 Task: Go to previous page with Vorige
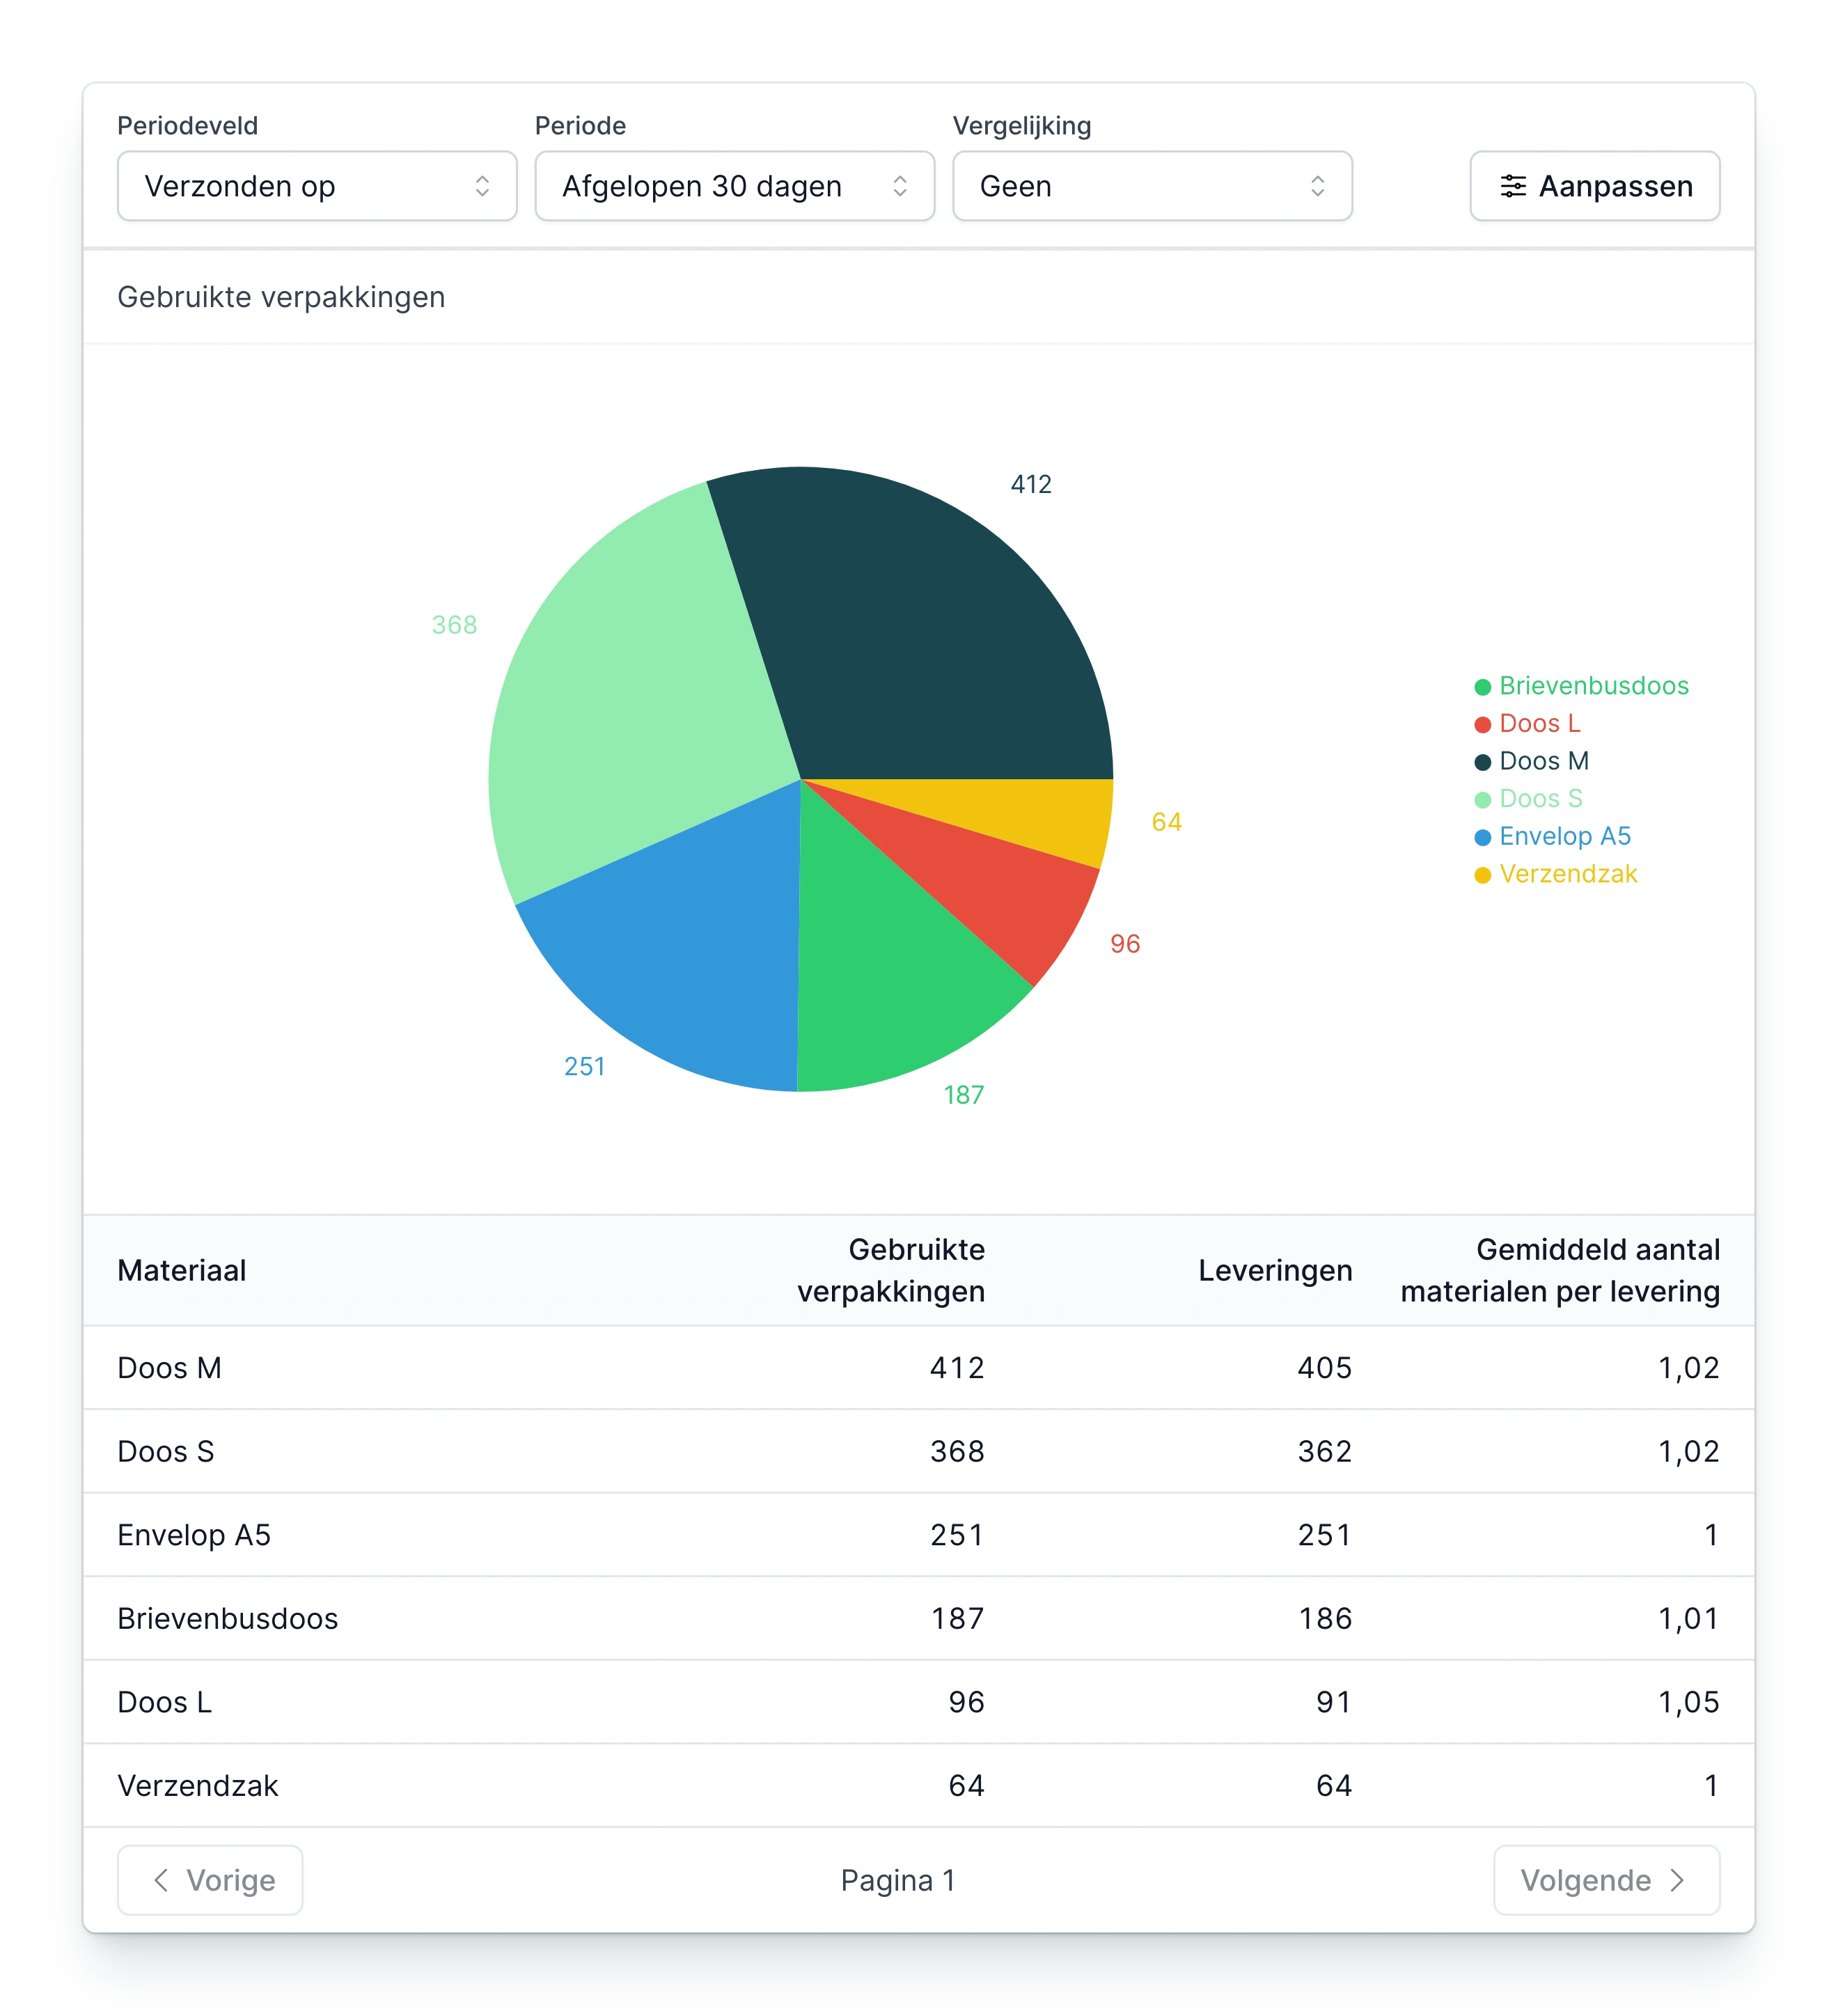click(210, 1880)
